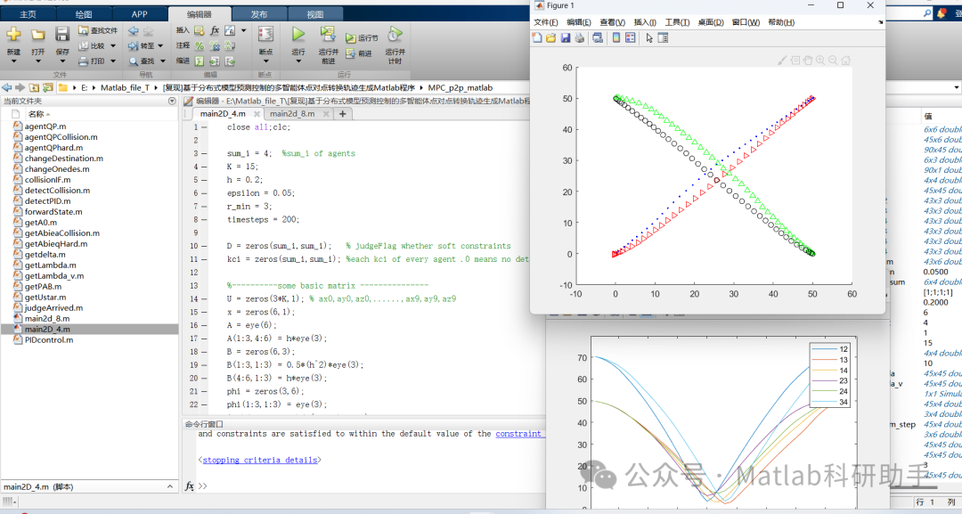Click the New (新建) file icon

pyautogui.click(x=13, y=35)
